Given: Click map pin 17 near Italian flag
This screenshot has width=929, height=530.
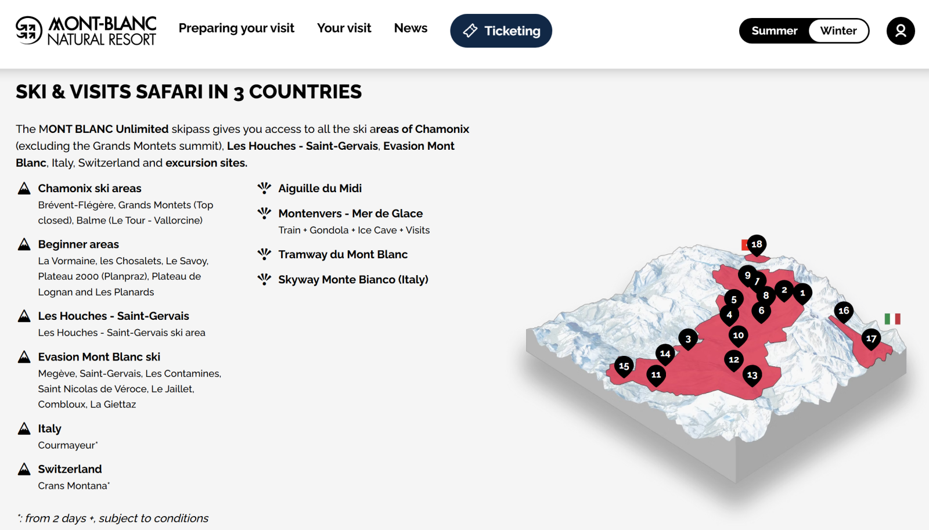Looking at the screenshot, I should point(871,338).
